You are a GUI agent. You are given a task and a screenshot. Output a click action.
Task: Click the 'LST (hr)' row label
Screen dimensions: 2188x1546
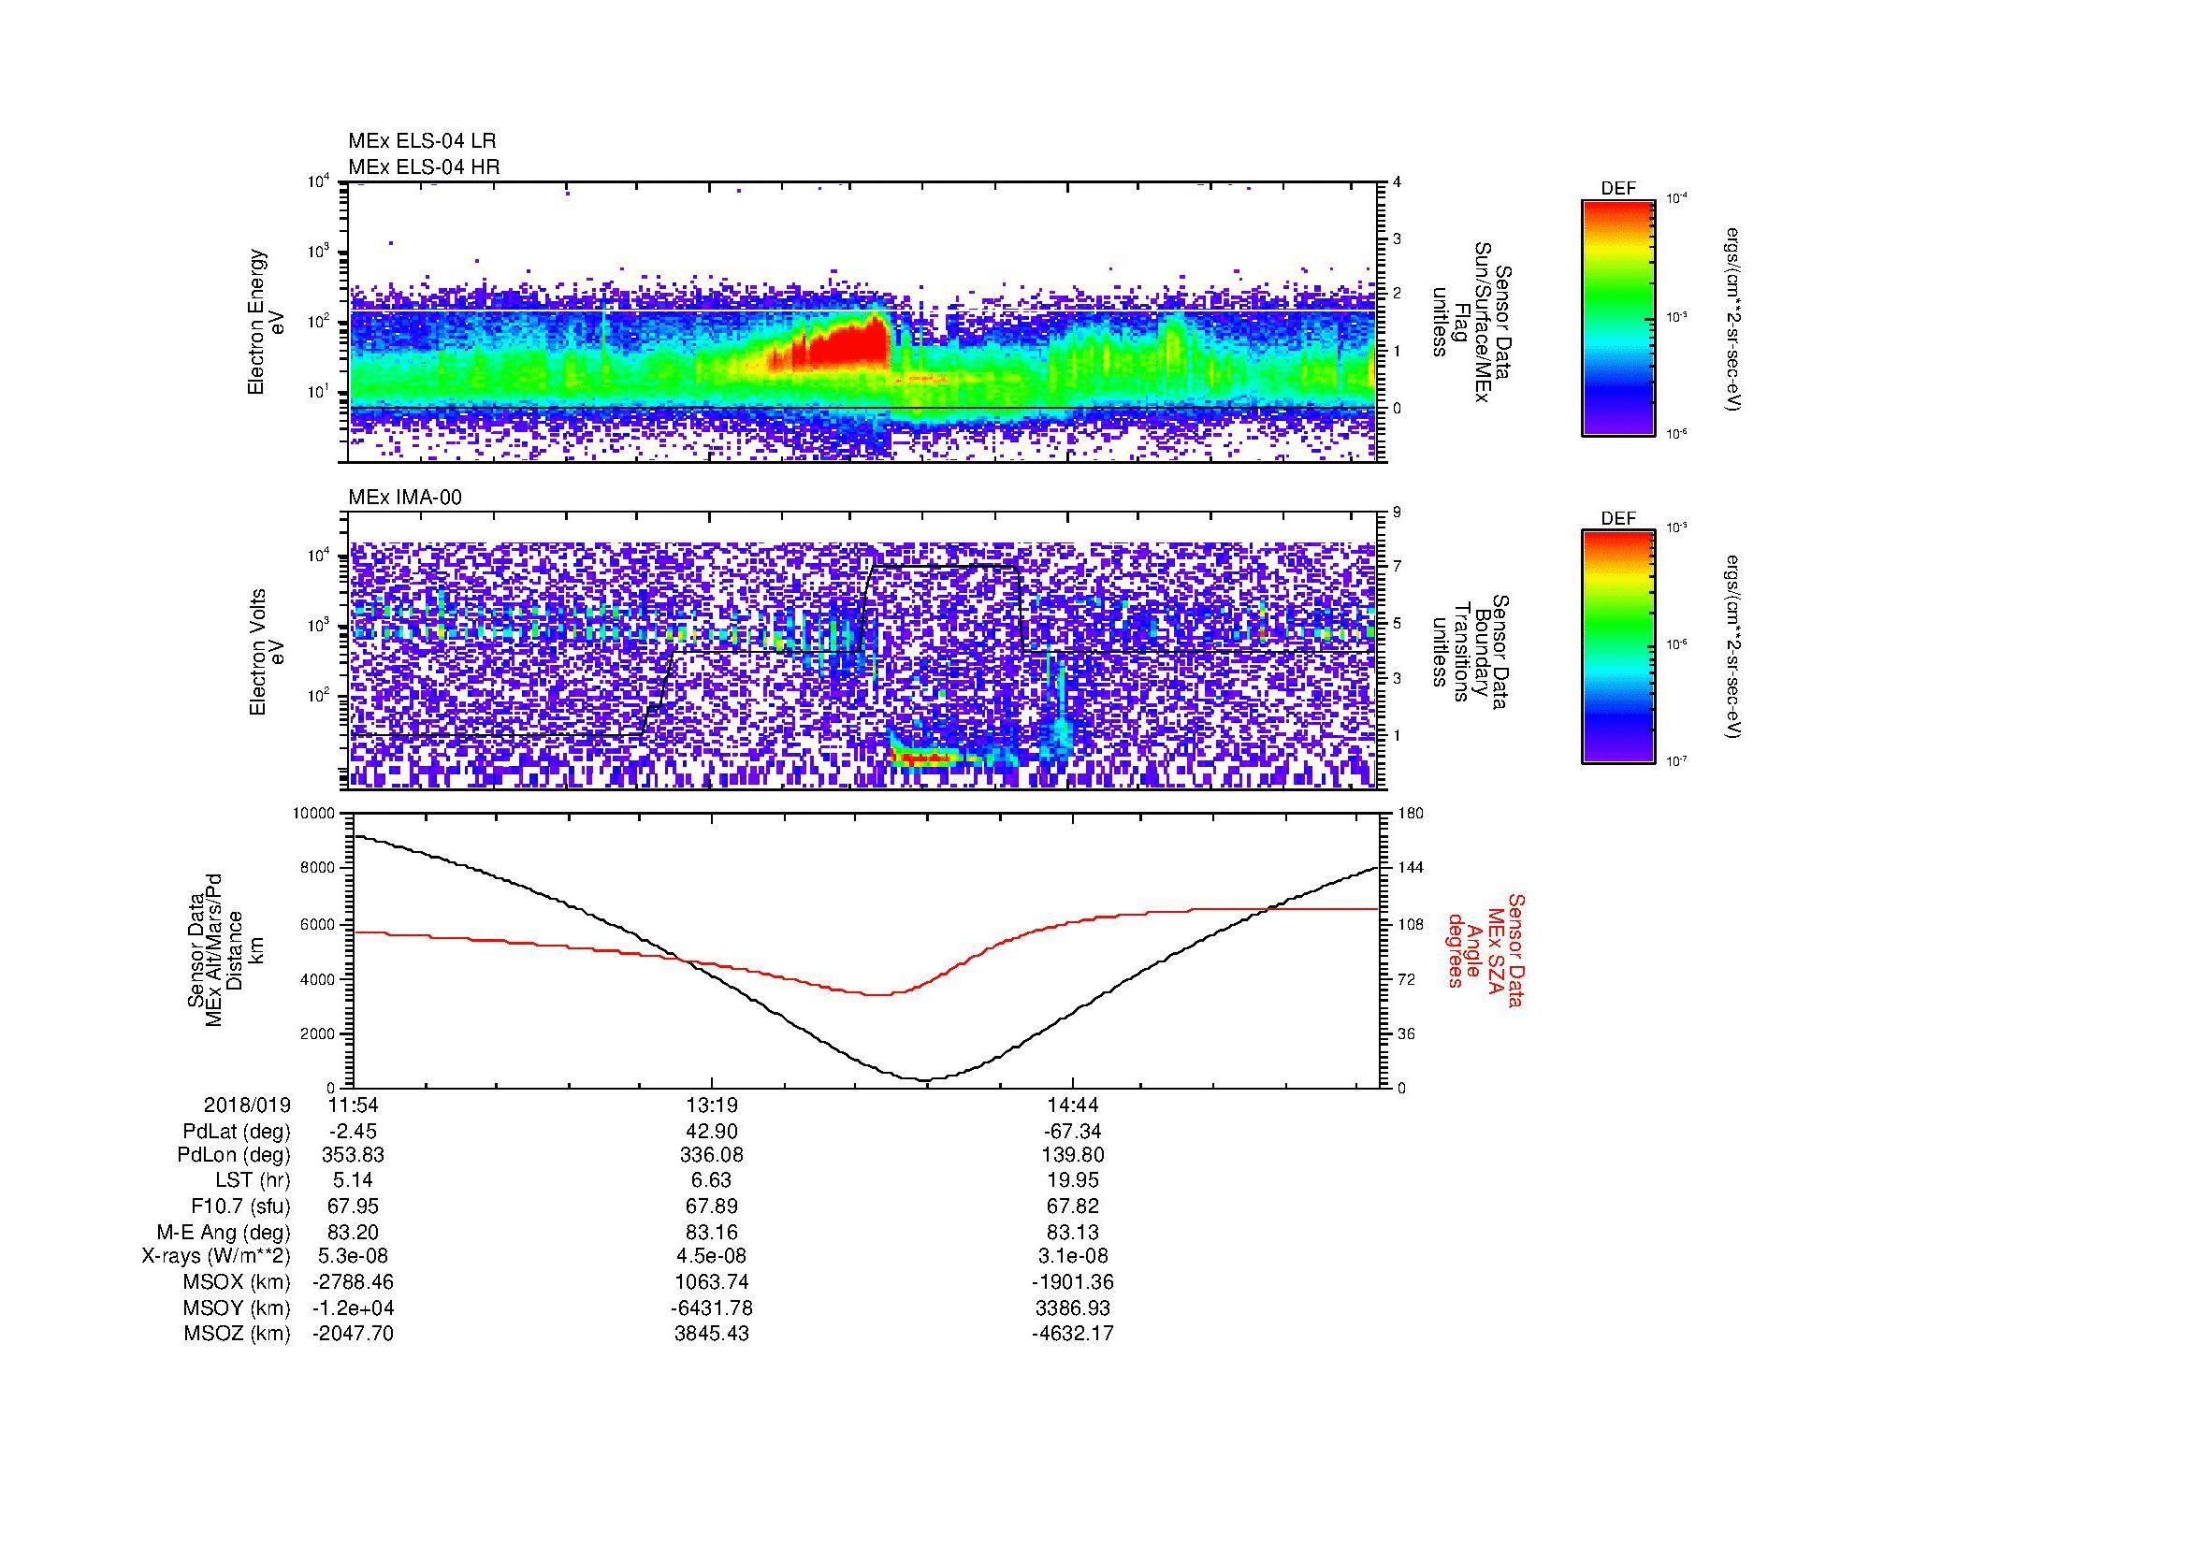[253, 1181]
